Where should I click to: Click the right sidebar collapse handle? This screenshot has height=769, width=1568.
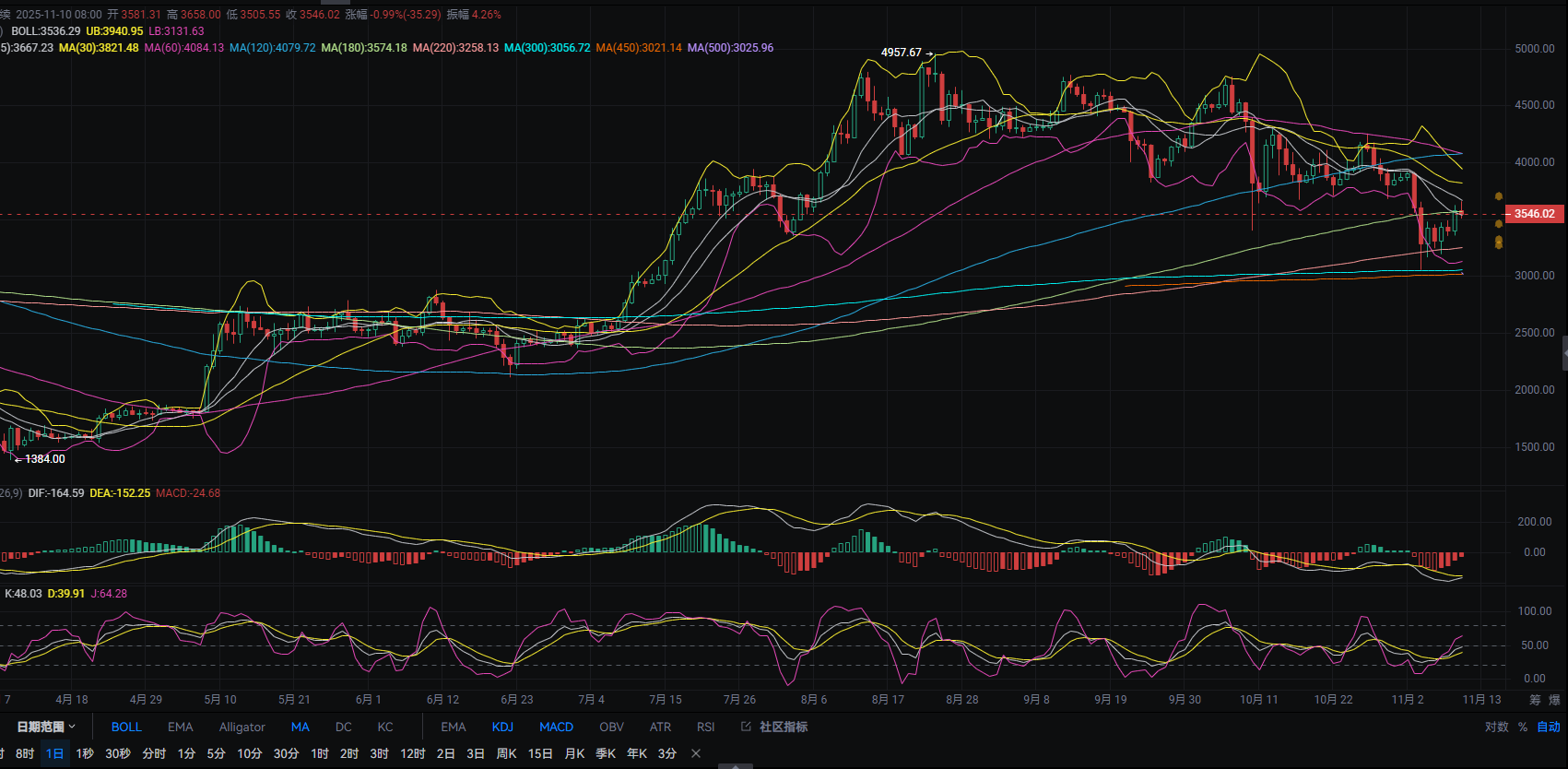[x=1564, y=353]
